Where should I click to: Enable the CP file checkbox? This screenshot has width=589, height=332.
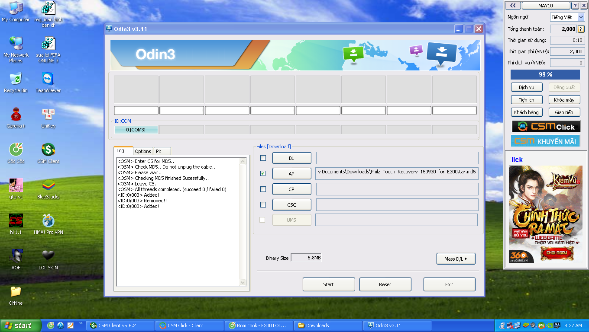(x=263, y=189)
